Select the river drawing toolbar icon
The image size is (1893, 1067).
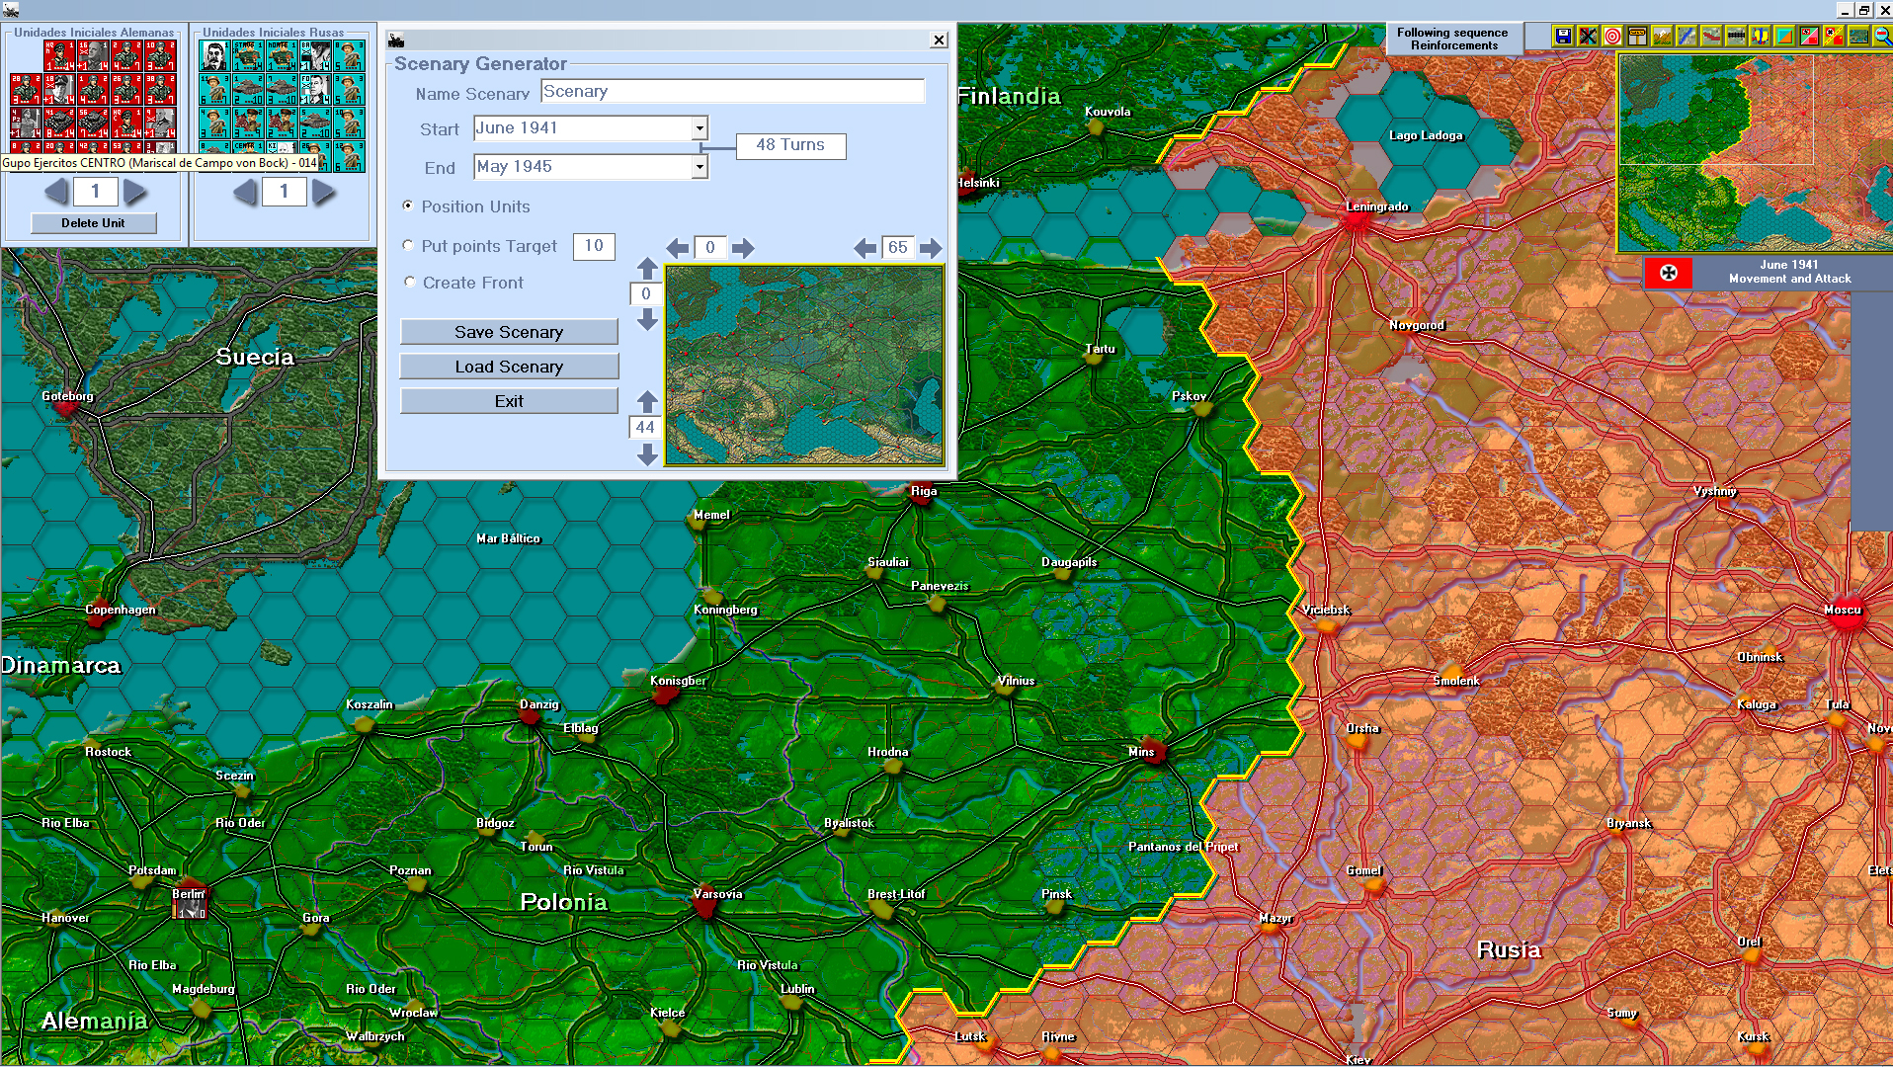pos(1686,37)
